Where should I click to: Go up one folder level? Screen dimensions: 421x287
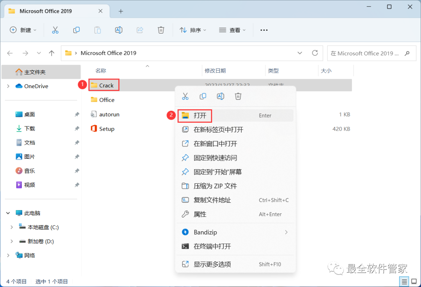[51, 53]
